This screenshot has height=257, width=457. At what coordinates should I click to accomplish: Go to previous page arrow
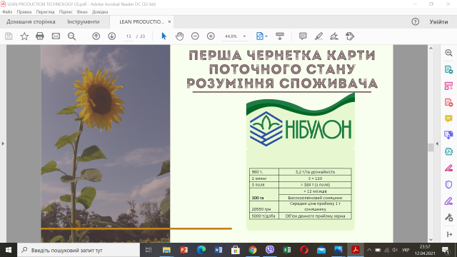pos(96,36)
